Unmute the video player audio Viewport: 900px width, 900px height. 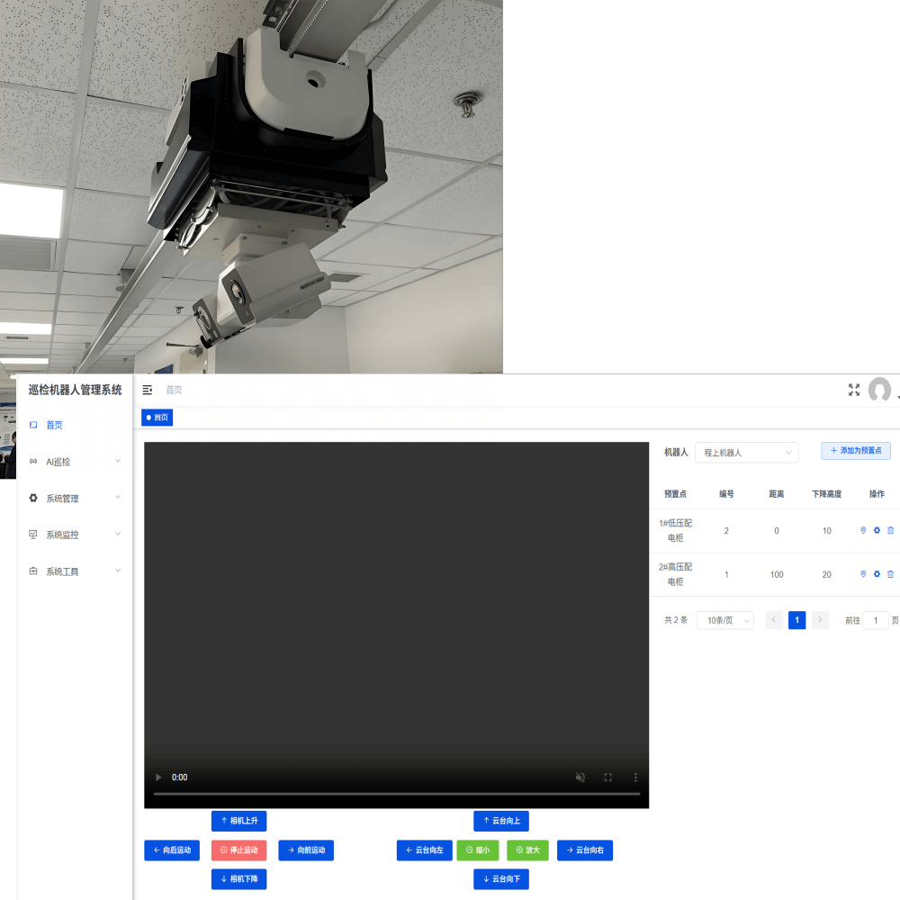(580, 778)
